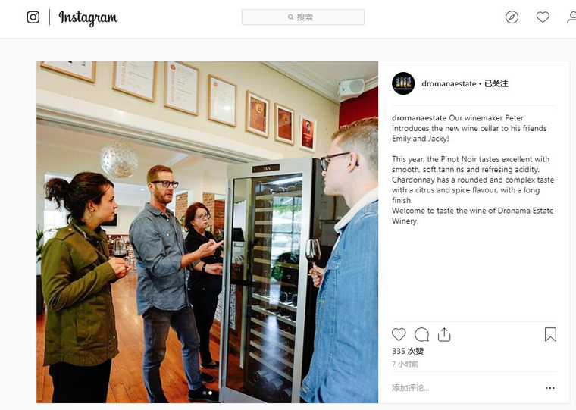Open the 7 小时前 timestamp link
The width and height of the screenshot is (576, 410).
click(405, 364)
